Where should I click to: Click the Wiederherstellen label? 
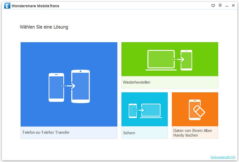[137, 82]
